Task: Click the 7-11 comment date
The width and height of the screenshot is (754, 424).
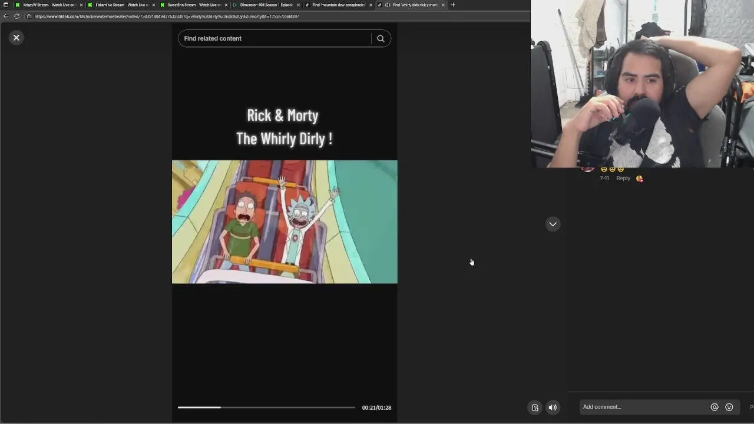Action: [604, 178]
